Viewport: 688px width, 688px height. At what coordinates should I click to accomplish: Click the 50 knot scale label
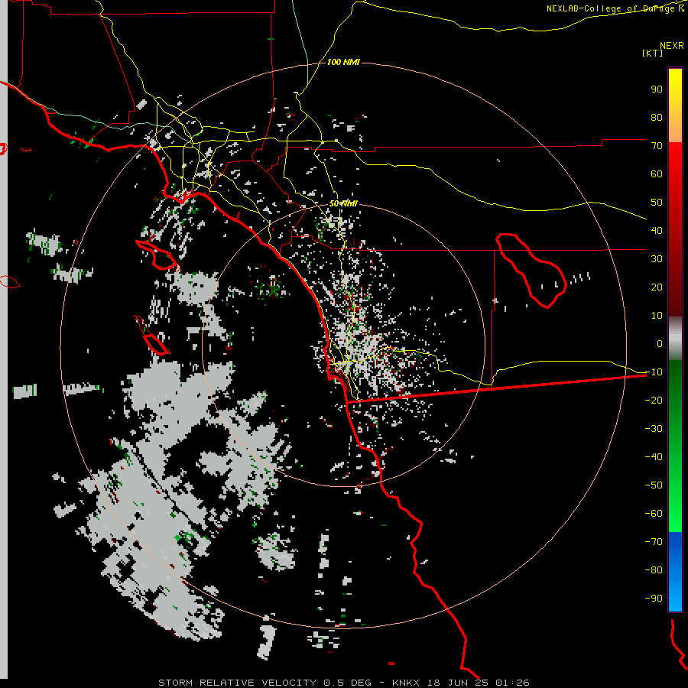657,203
